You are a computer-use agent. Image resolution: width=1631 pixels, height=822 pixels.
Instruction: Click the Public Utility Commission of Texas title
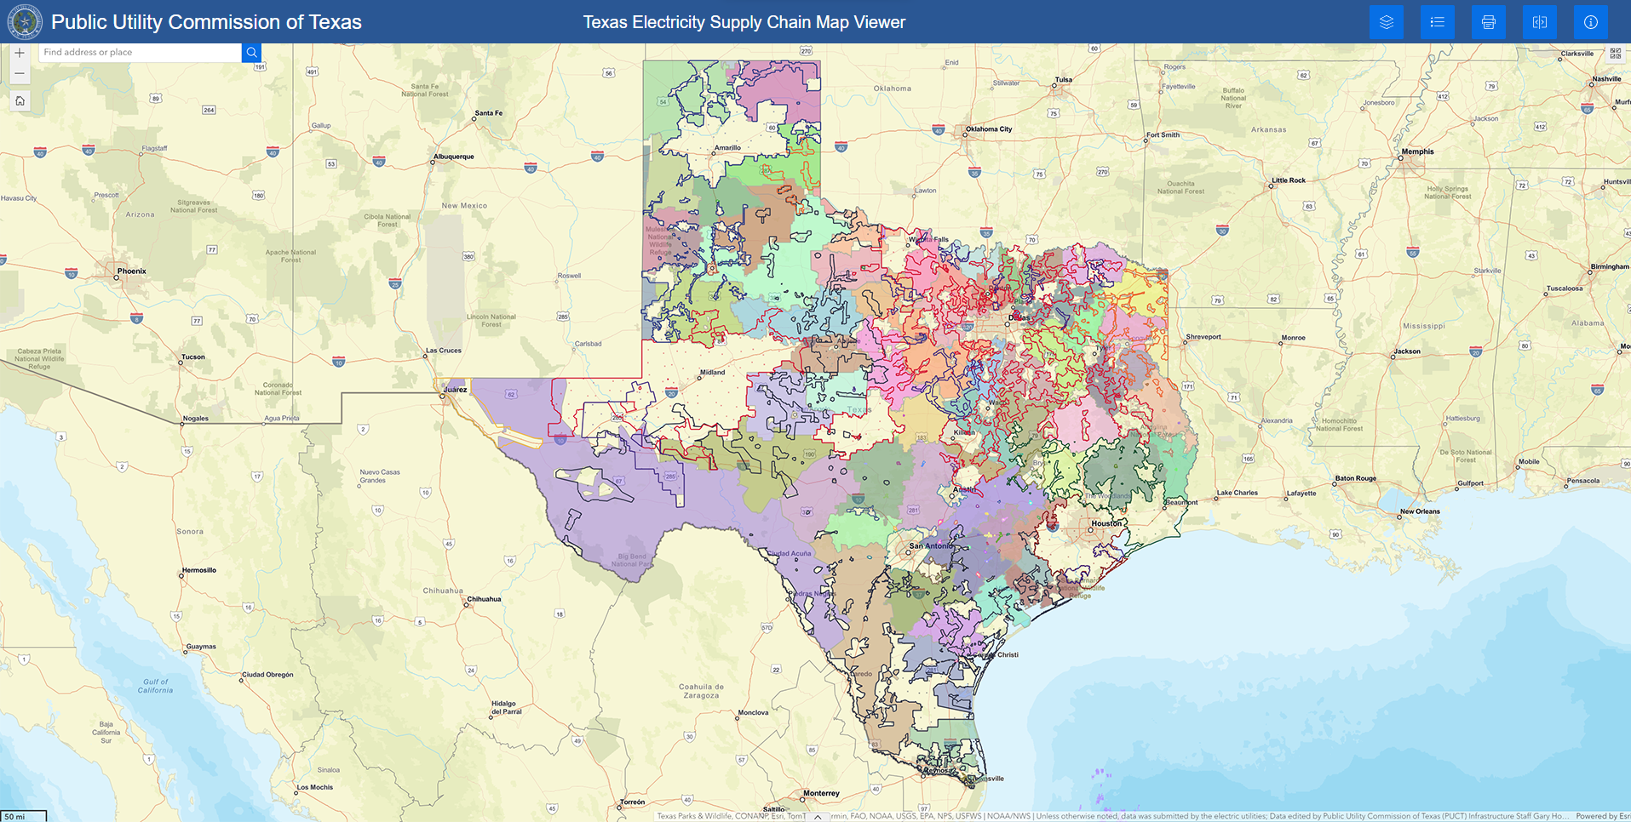click(x=206, y=22)
